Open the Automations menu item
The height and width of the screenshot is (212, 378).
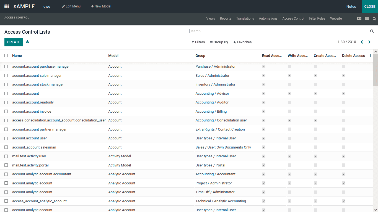click(268, 18)
